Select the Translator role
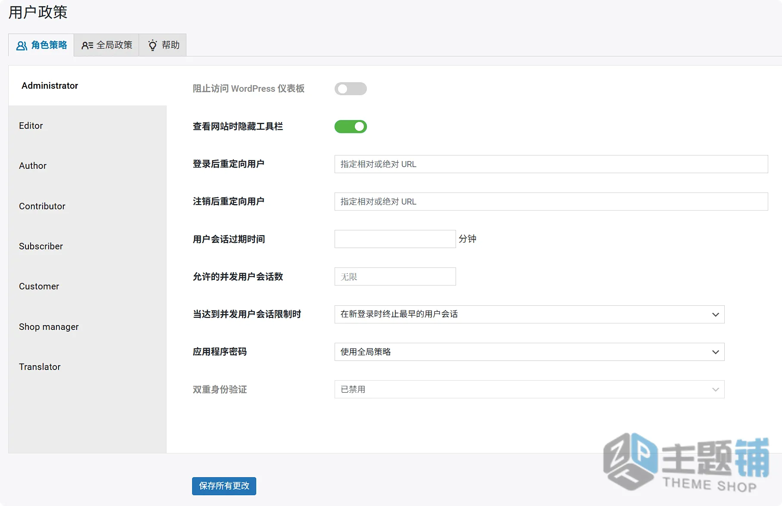782x506 pixels. coord(87,367)
